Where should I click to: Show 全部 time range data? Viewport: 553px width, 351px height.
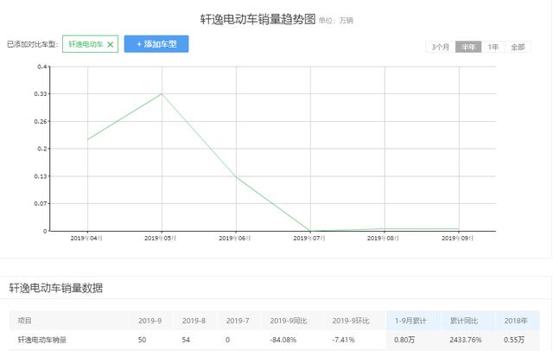(518, 47)
